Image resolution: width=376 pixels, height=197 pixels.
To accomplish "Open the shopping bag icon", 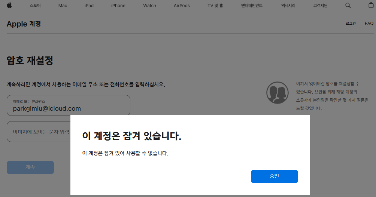I will click(371, 6).
